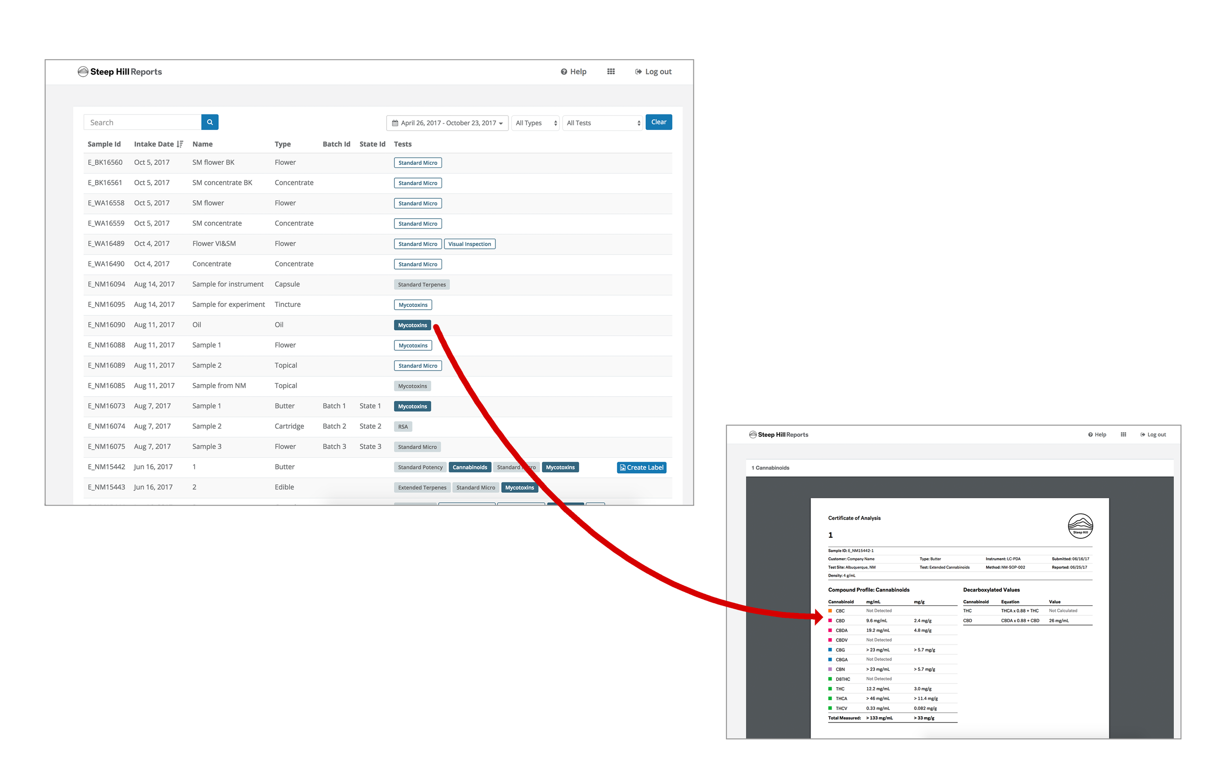This screenshot has height=773, width=1213.
Task: Click into the Search input field
Action: pyautogui.click(x=143, y=122)
